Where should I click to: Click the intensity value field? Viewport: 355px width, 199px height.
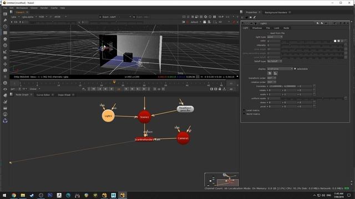[x=273, y=45]
